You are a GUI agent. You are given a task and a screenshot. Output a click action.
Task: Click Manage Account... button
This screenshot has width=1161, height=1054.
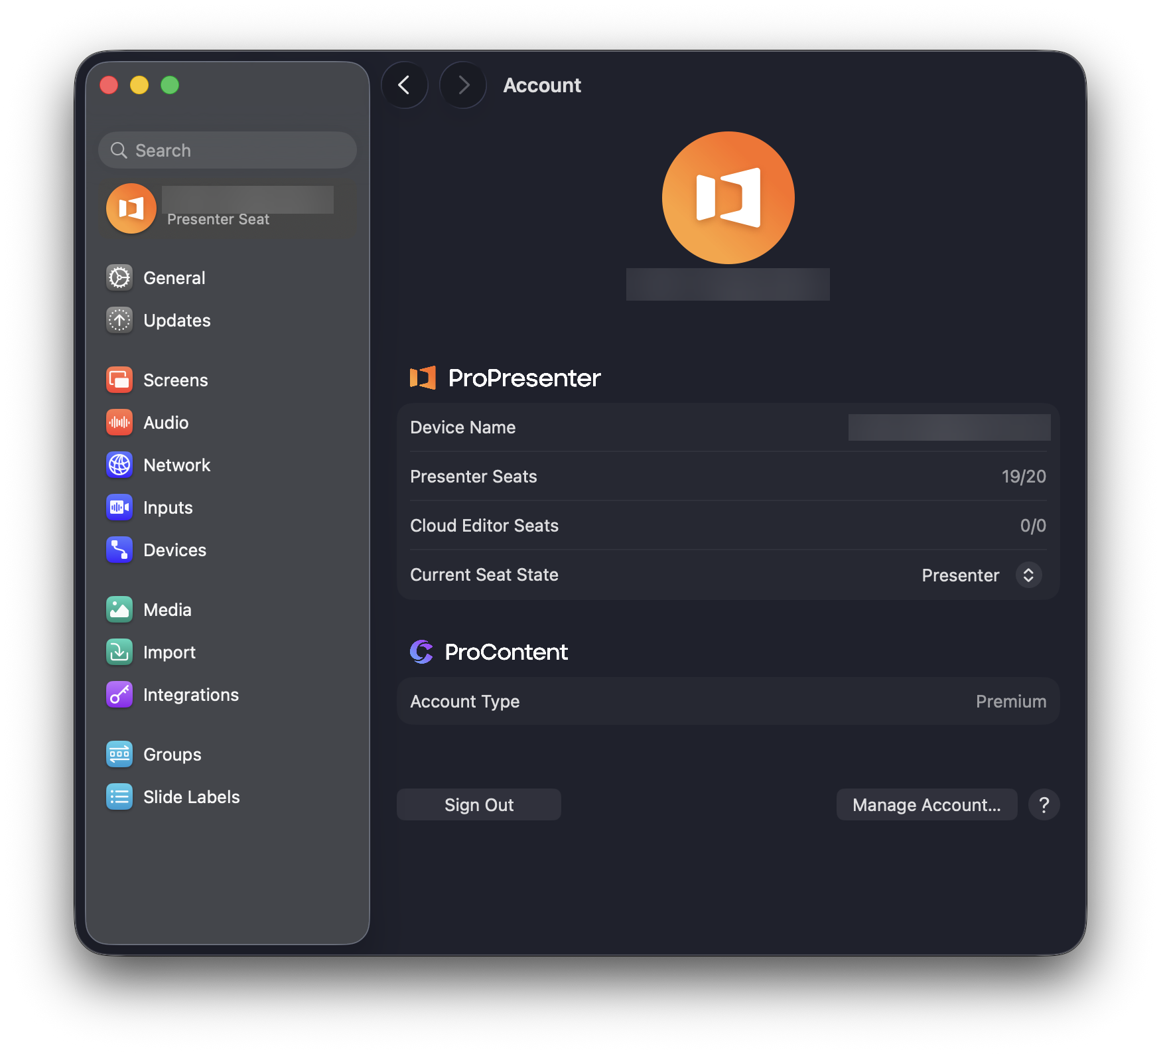pyautogui.click(x=927, y=804)
